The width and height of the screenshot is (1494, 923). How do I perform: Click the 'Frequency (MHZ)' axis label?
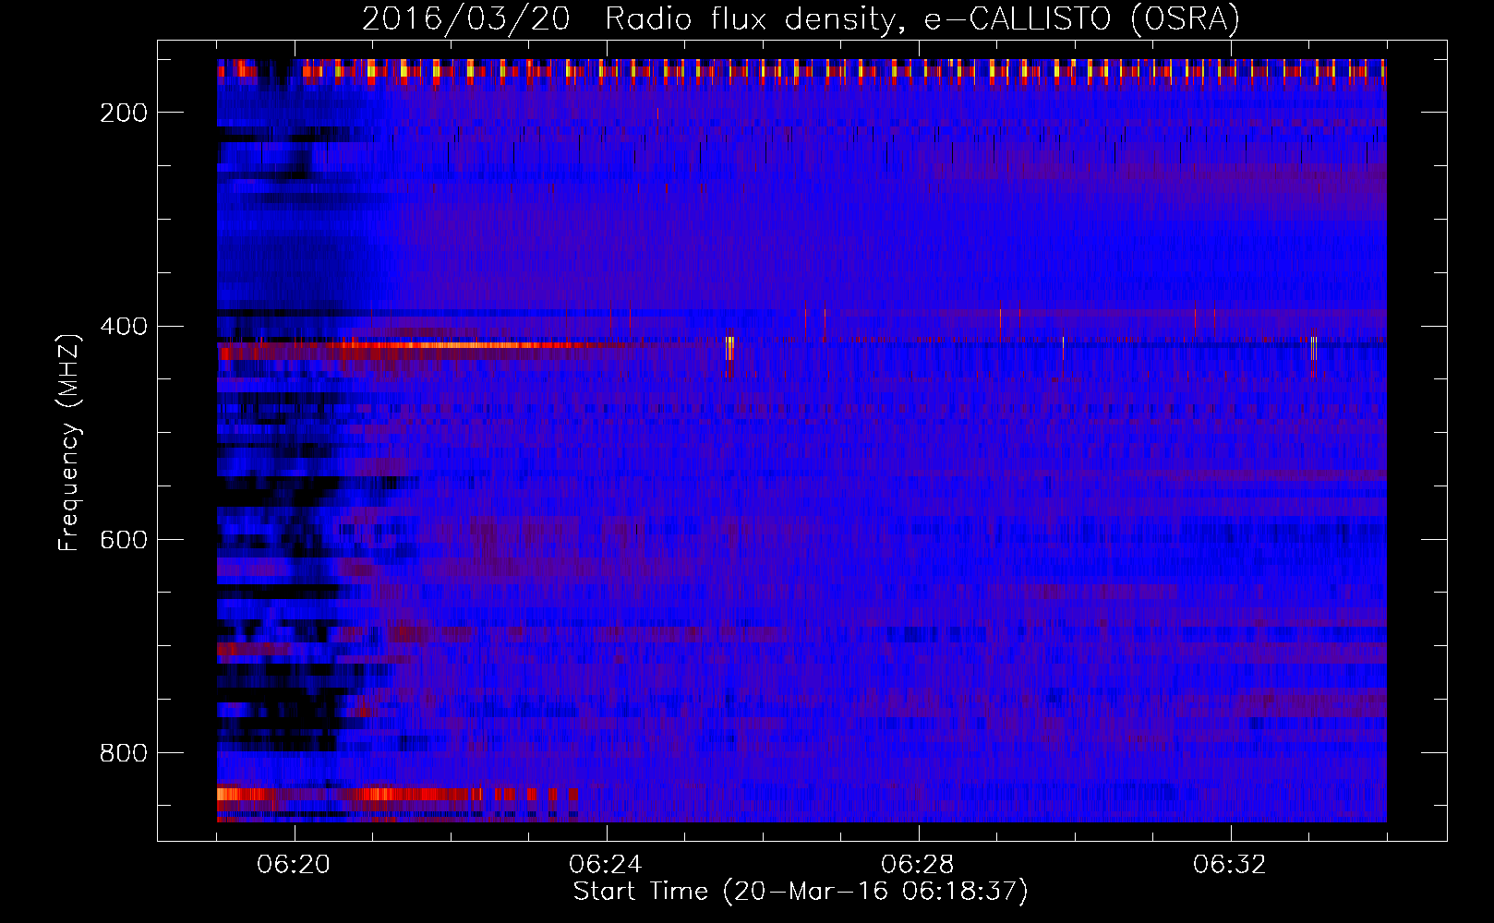[69, 442]
